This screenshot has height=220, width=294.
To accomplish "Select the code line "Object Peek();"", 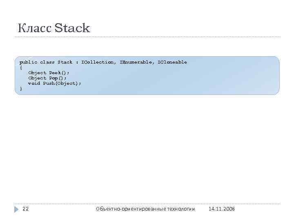I will point(49,73).
